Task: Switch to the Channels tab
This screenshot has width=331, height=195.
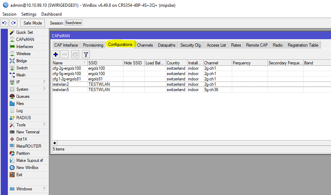Action: pos(145,45)
